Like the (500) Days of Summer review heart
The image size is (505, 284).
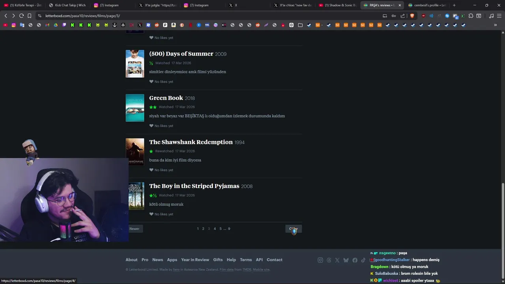151,82
